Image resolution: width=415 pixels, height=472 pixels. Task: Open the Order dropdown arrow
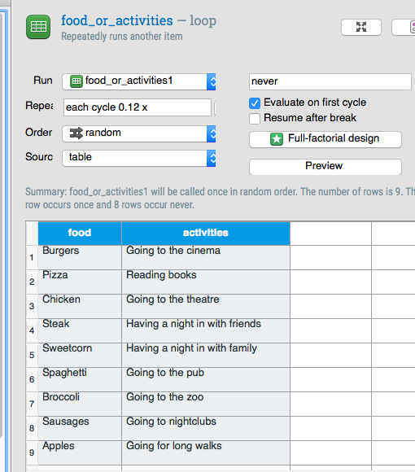(212, 134)
